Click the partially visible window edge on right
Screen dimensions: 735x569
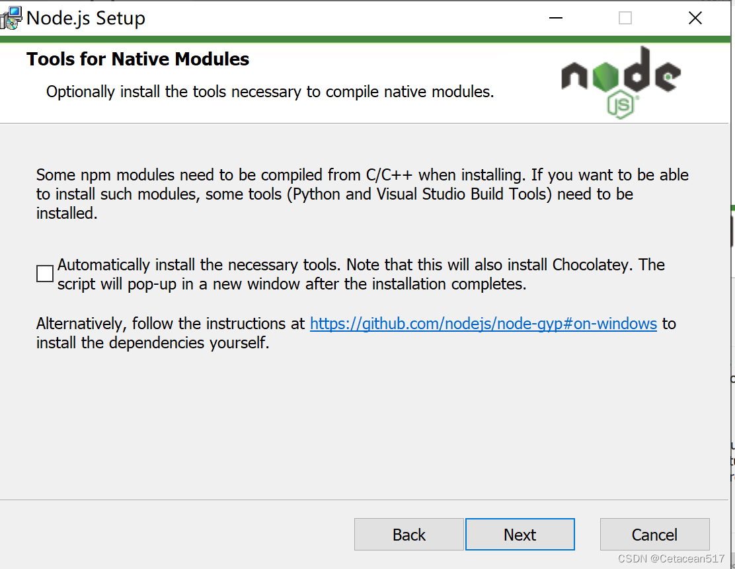point(732,264)
